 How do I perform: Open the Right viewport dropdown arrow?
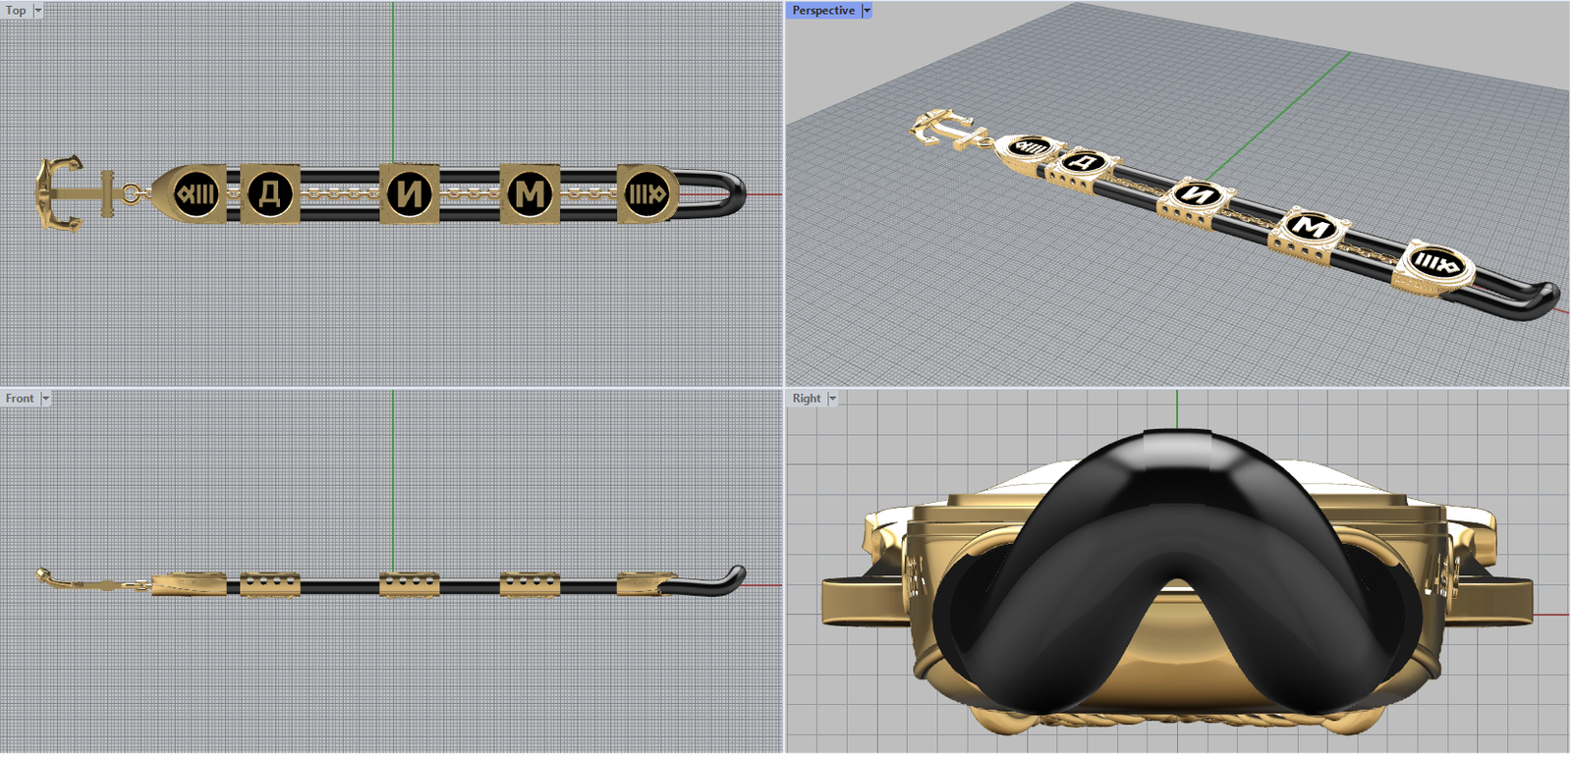click(x=832, y=398)
